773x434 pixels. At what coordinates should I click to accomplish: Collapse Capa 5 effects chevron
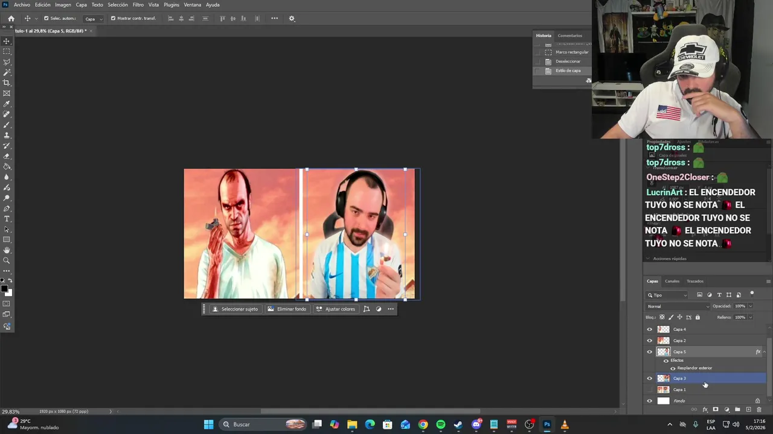tap(764, 352)
